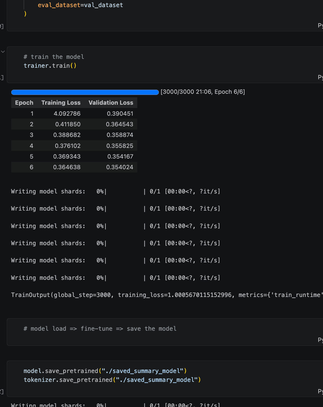Select validation loss value 0.355825
Image resolution: width=323 pixels, height=407 pixels.
(120, 146)
